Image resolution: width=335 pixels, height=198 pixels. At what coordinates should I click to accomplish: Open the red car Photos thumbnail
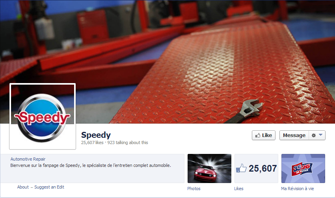pos(209,168)
